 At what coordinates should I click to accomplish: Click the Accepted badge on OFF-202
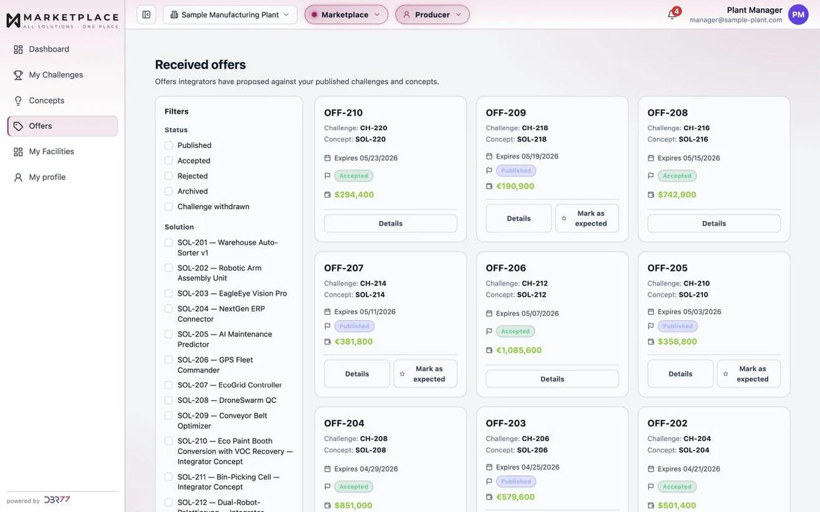[x=677, y=486]
